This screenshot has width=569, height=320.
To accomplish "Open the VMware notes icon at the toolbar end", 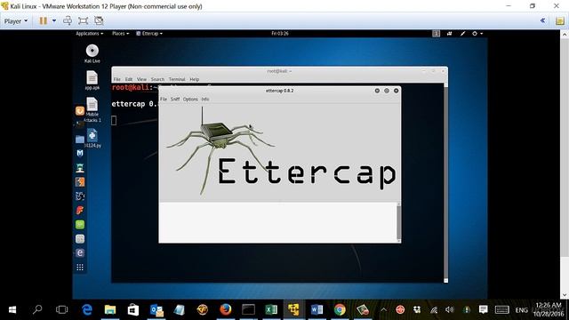I will click(x=559, y=20).
